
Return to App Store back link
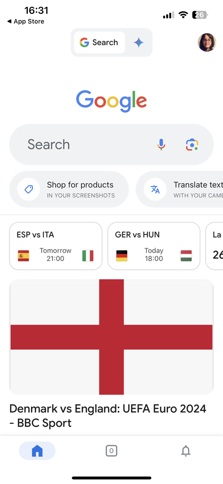26,21
